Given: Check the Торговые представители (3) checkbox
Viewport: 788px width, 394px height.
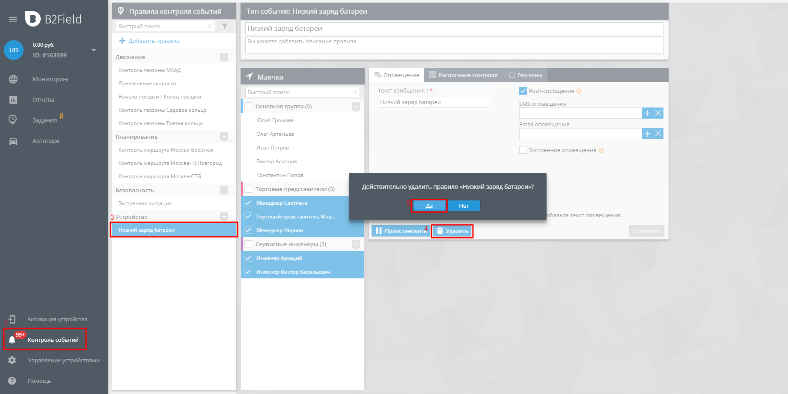Looking at the screenshot, I should 248,189.
